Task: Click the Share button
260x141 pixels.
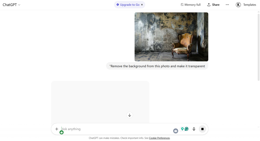Action: tap(213, 5)
